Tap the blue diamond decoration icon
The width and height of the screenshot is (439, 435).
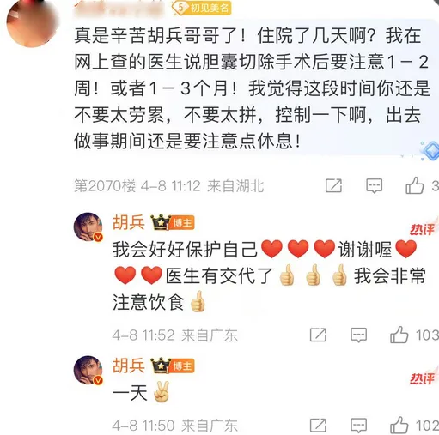tap(430, 150)
